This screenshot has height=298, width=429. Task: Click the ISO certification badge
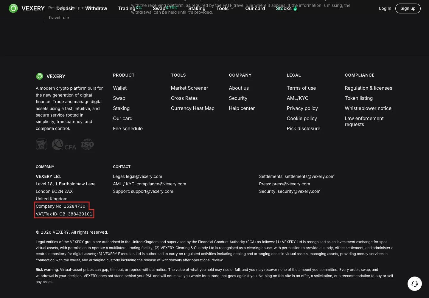87,144
